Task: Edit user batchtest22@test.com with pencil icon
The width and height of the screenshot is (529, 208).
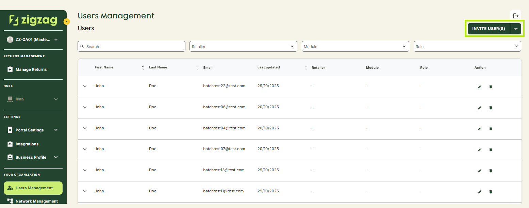Action: [x=480, y=86]
